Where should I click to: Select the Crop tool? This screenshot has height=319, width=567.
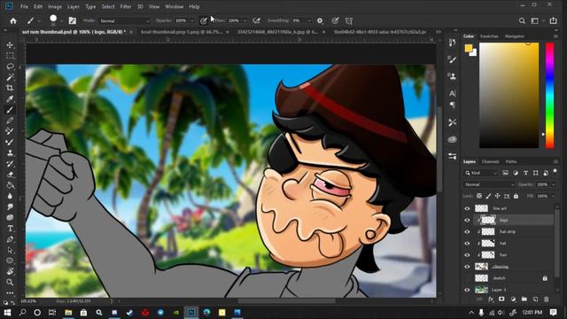[x=10, y=88]
